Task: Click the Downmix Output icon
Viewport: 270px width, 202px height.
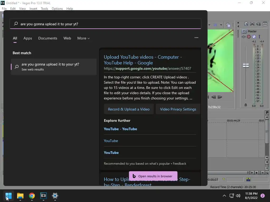Action: tap(252, 24)
